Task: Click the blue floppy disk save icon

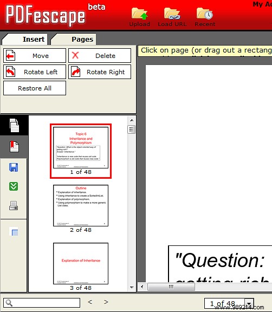Action: pos(14,167)
